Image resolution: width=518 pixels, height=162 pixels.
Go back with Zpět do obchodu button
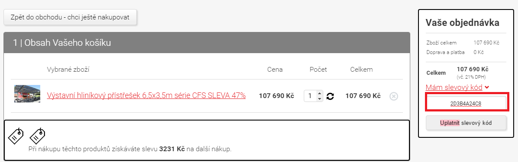pos(70,17)
